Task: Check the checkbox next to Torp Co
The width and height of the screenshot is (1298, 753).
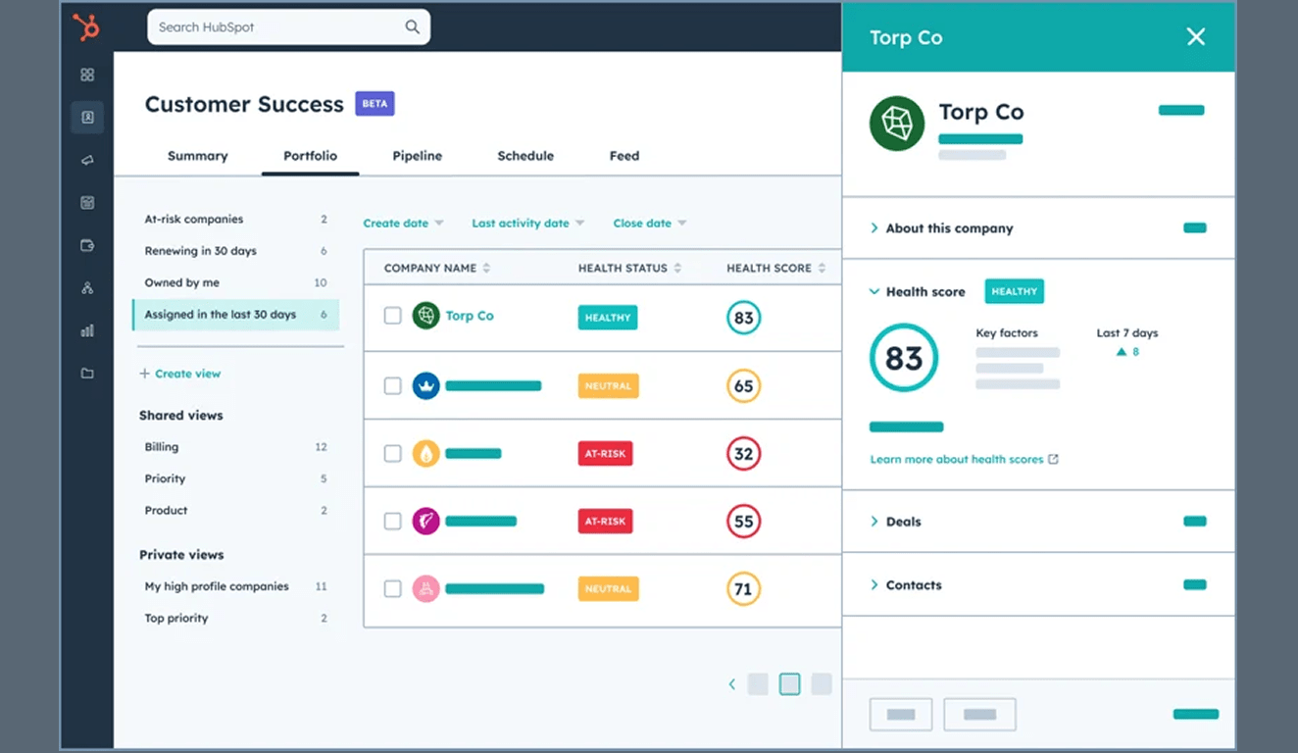Action: 392,316
